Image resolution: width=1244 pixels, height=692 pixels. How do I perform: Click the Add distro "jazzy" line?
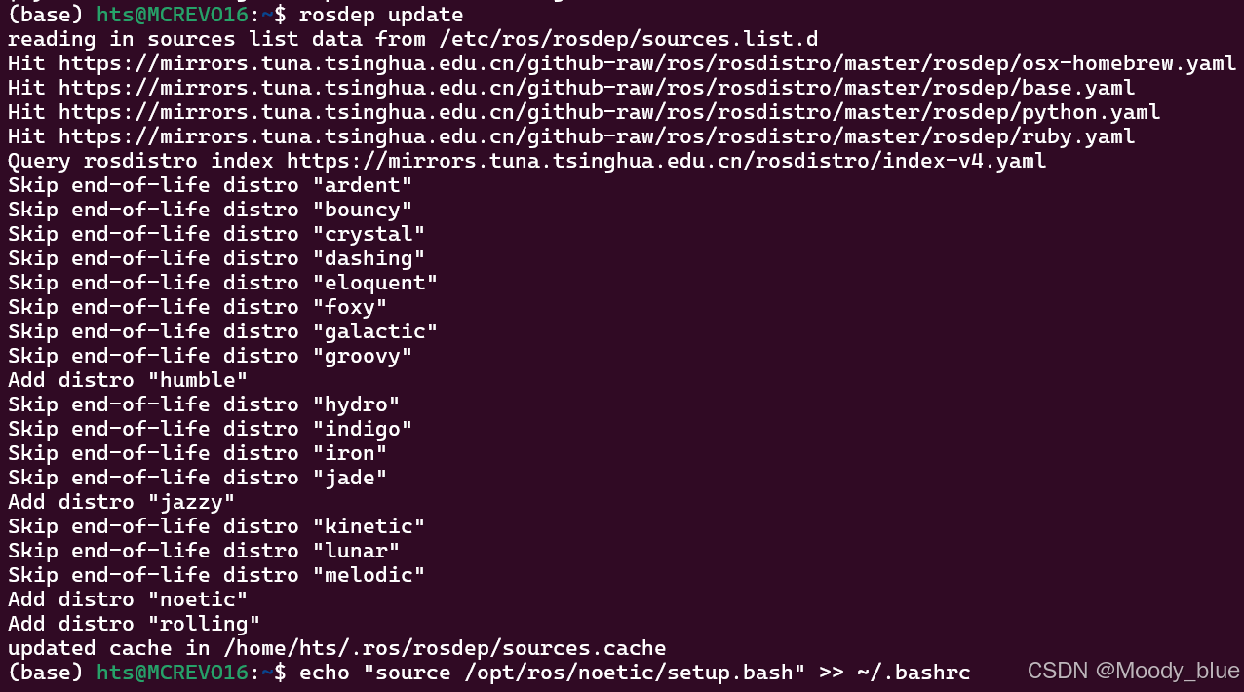[122, 502]
